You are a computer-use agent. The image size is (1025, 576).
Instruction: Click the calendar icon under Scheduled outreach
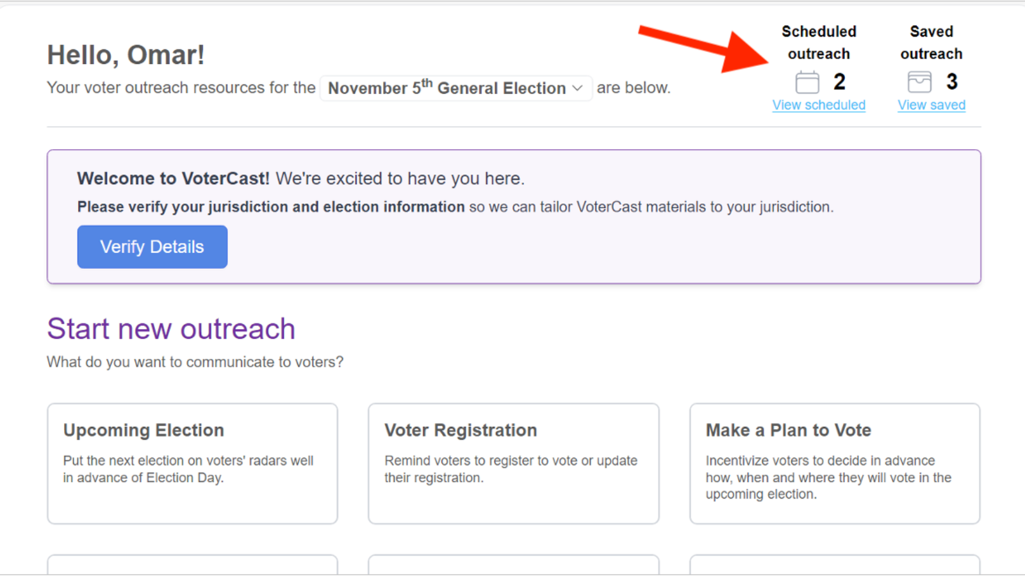(x=807, y=81)
